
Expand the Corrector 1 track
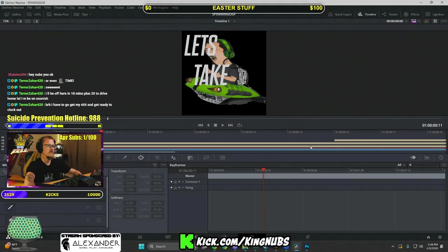point(183,182)
